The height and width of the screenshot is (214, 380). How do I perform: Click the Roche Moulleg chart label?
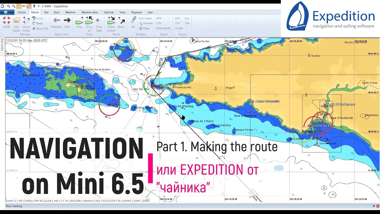pyautogui.click(x=183, y=106)
